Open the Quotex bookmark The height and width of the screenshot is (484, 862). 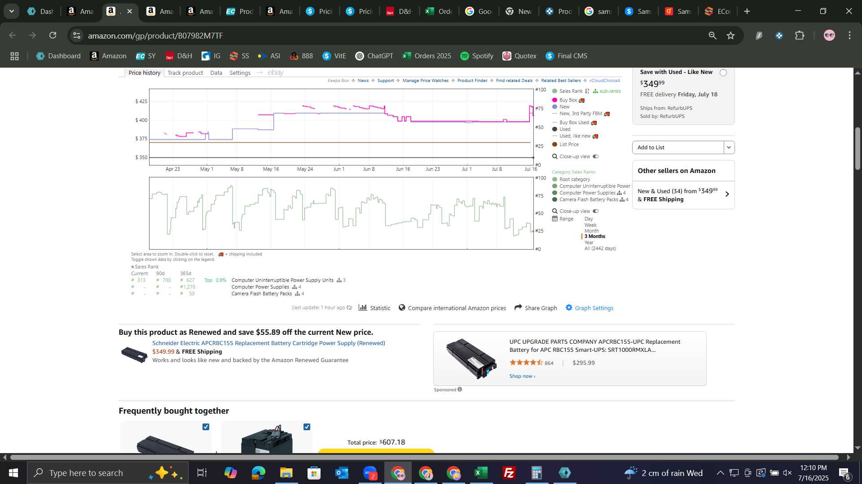[519, 56]
